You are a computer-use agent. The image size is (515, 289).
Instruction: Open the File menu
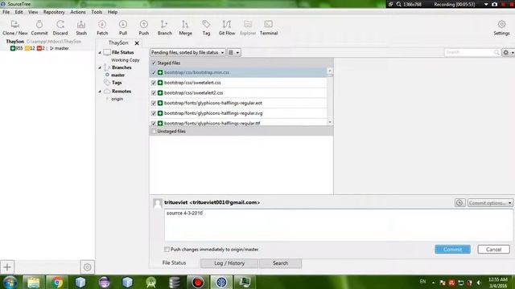(6, 12)
